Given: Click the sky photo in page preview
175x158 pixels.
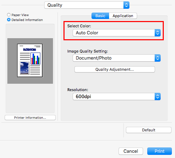Looking at the screenshot, I should (24, 68).
